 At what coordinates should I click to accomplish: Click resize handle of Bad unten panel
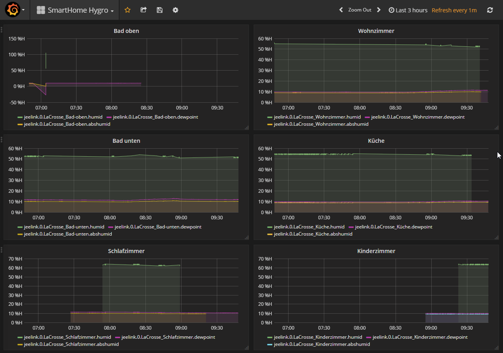[247, 238]
